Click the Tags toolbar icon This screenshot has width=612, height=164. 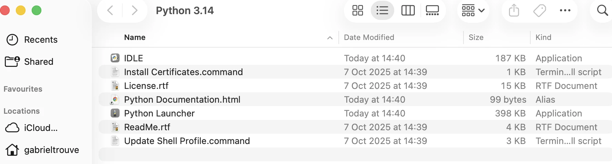pyautogui.click(x=539, y=11)
